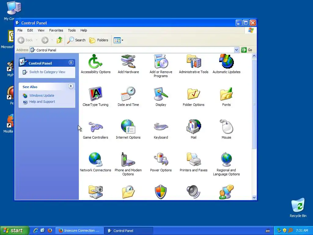Go up one folder level
This screenshot has height=235, width=313.
[x=60, y=40]
